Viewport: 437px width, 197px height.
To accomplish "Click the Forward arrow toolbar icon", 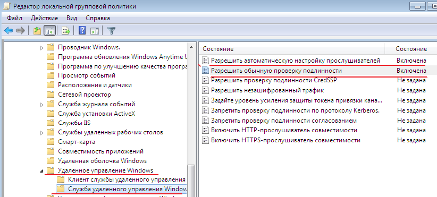I will click(21, 31).
